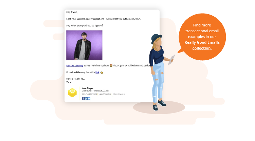Click the pointing hand emoji
Viewport: 255px width, 141px height.
(102, 73)
